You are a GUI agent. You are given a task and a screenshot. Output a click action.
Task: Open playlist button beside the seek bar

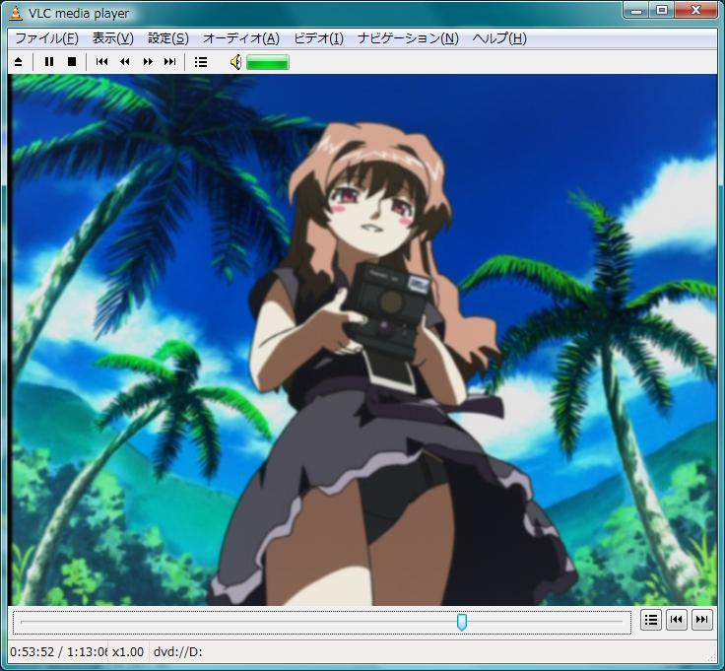[651, 619]
